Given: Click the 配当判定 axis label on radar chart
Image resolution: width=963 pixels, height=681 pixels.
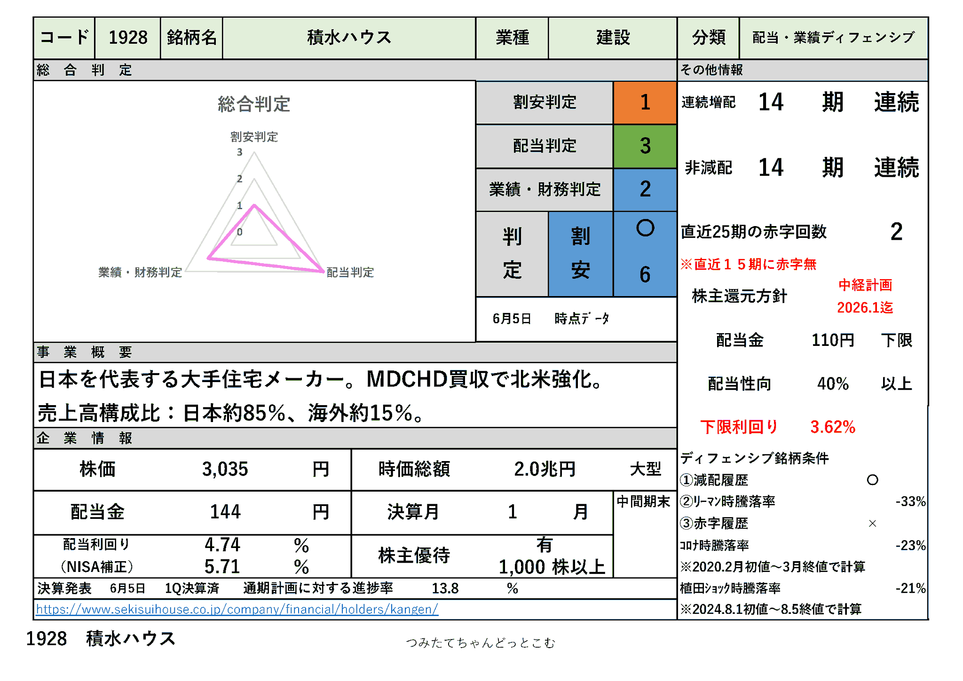Looking at the screenshot, I should pyautogui.click(x=350, y=272).
